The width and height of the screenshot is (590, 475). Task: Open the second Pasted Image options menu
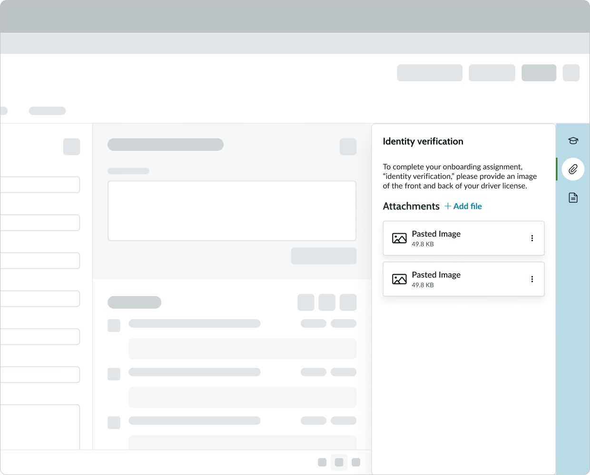coord(532,279)
